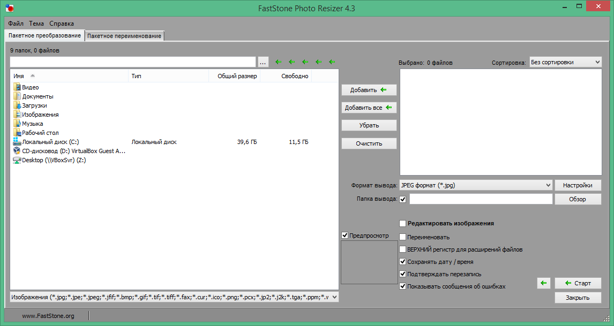Select the Рабочий стол folder icon
The height and width of the screenshot is (326, 614).
(x=17, y=132)
